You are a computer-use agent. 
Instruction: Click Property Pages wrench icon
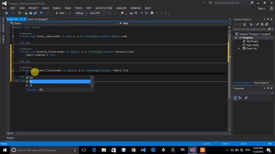(246, 98)
